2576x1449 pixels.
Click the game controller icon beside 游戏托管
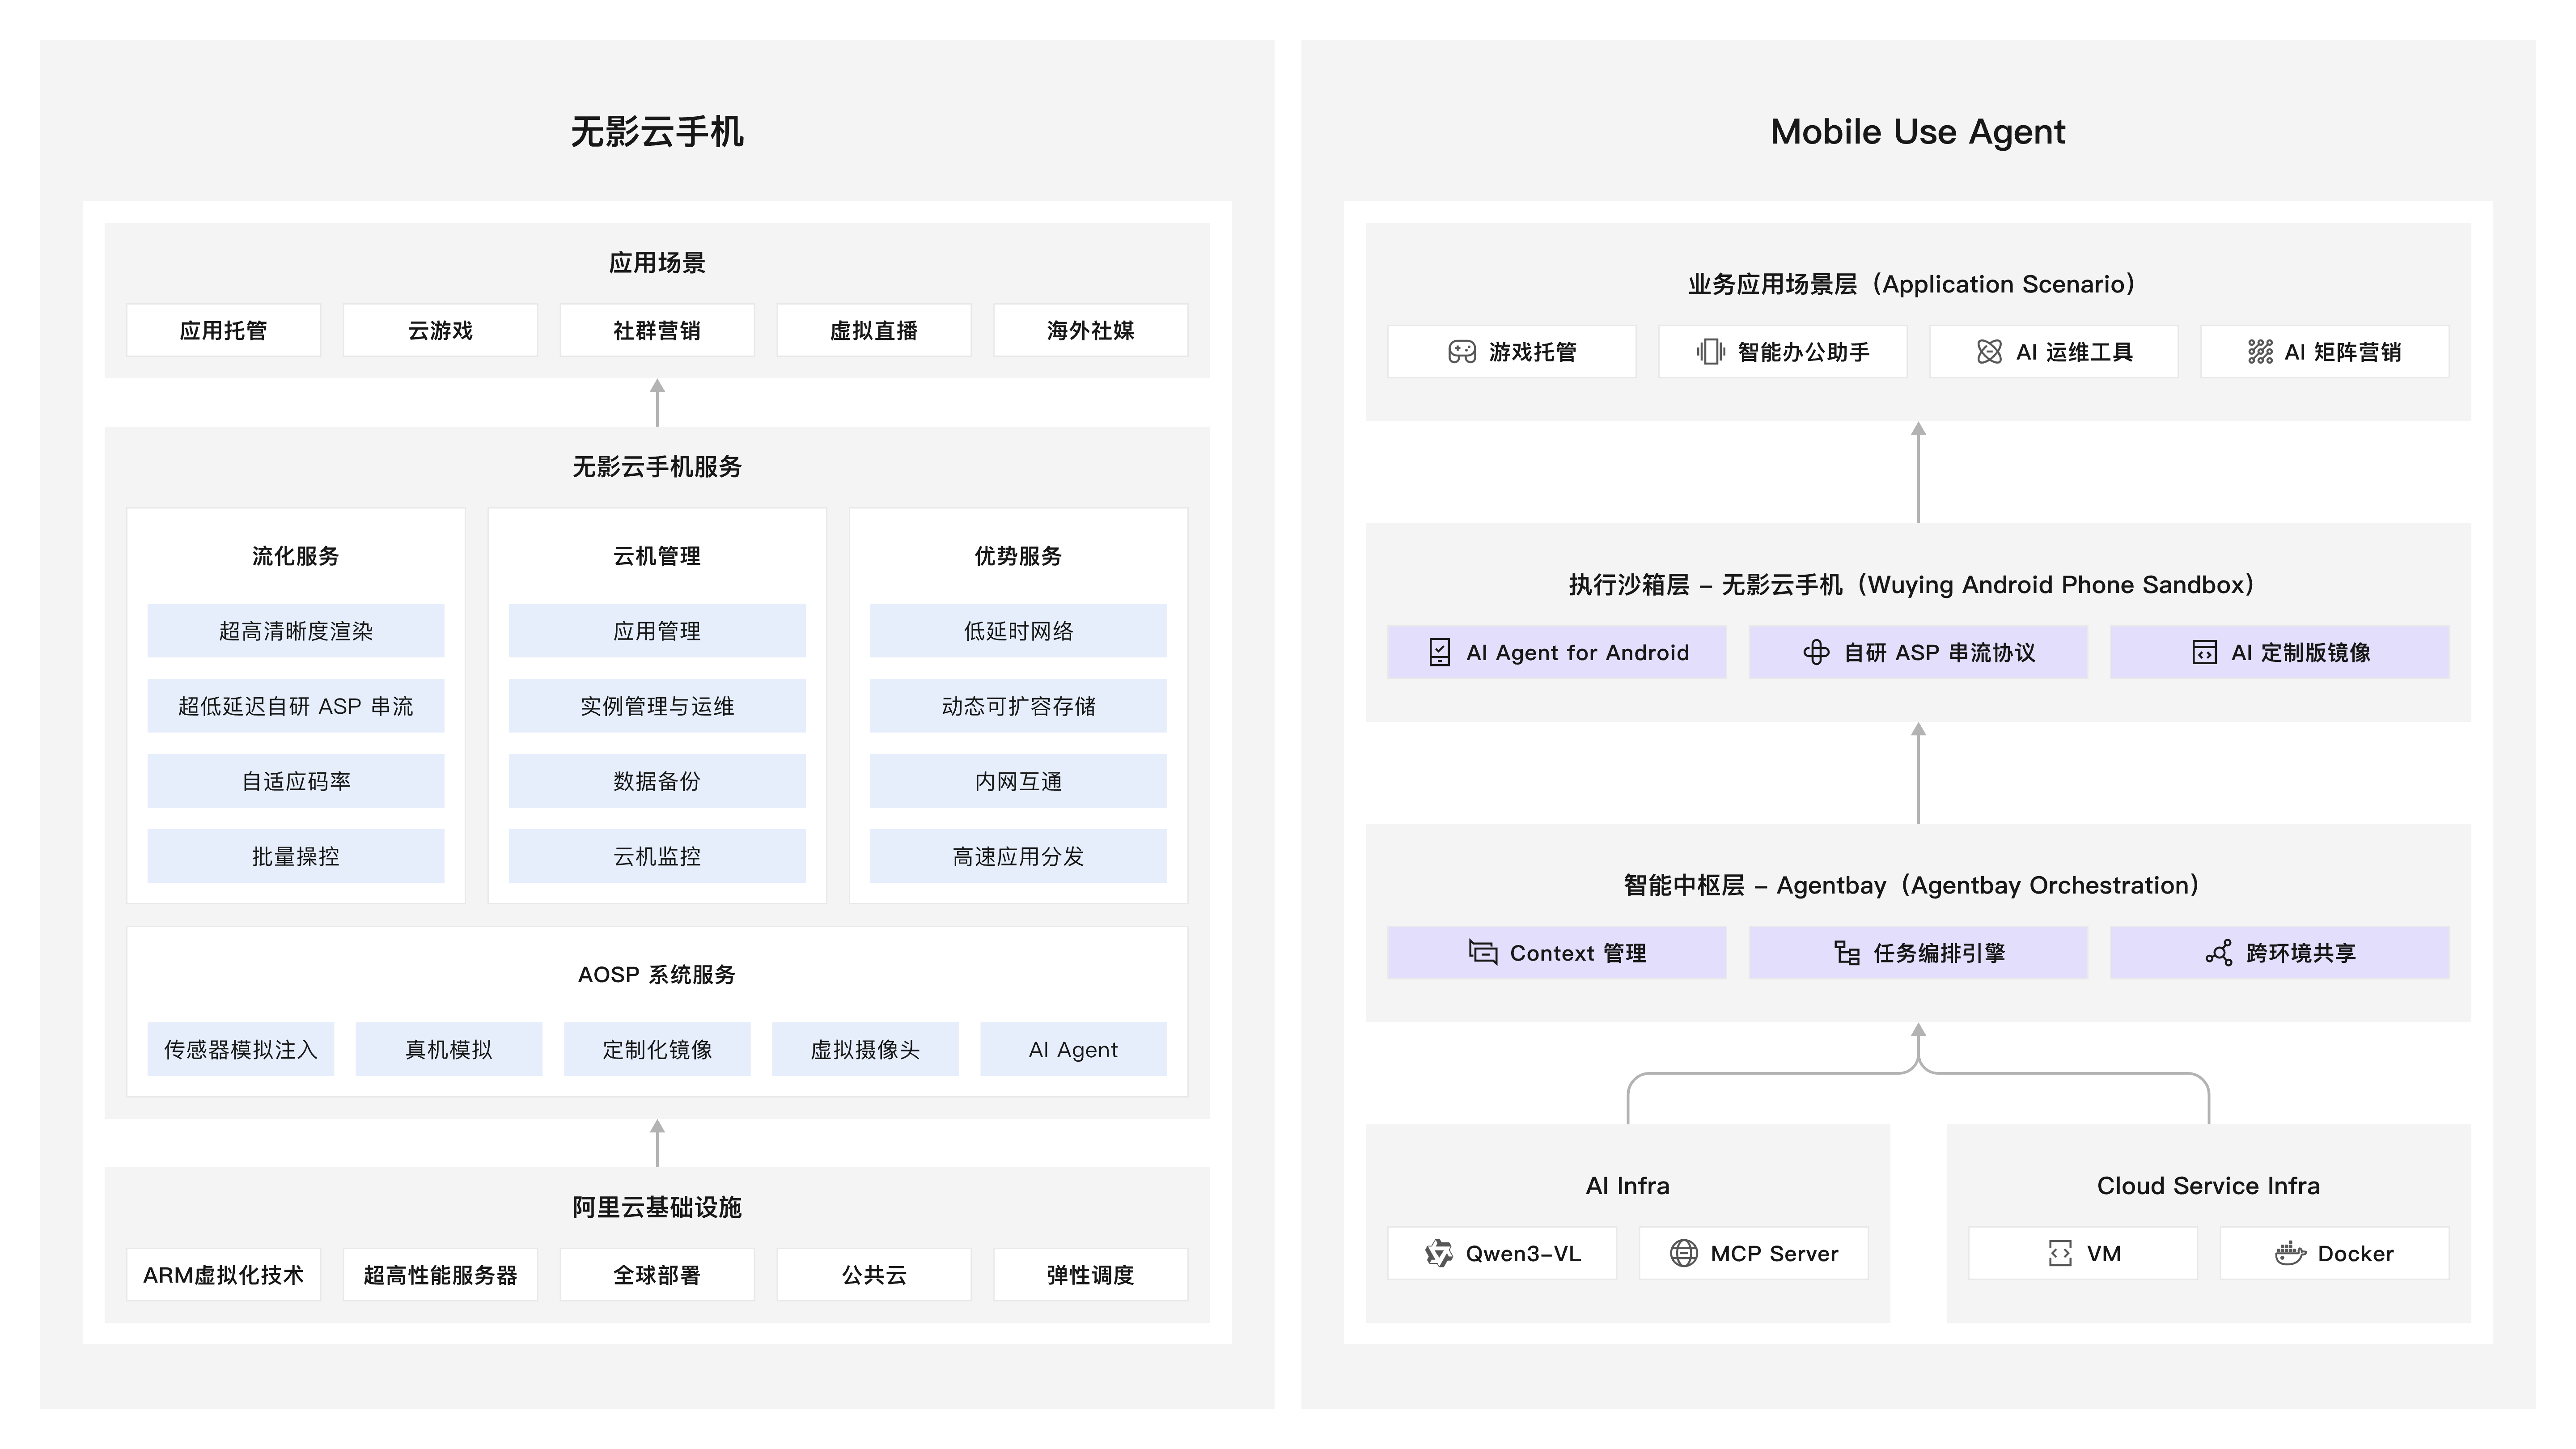pos(1462,352)
